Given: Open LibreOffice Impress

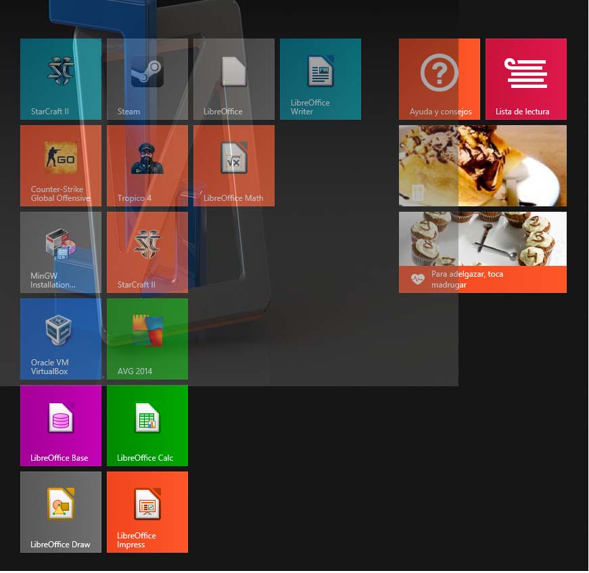Looking at the screenshot, I should click(147, 512).
